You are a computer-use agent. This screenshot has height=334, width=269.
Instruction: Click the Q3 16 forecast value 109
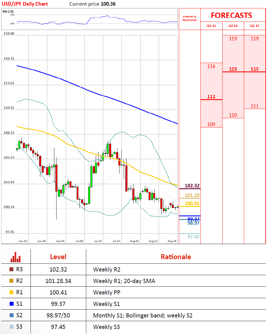(211, 124)
